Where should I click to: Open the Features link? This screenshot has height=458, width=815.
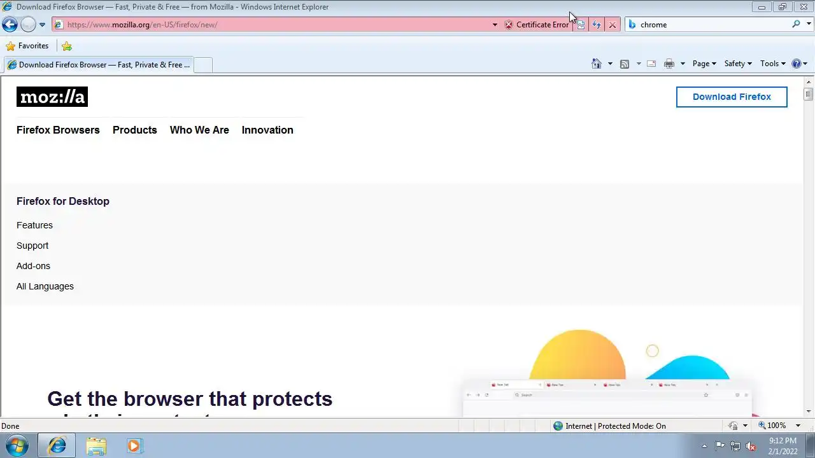34,225
